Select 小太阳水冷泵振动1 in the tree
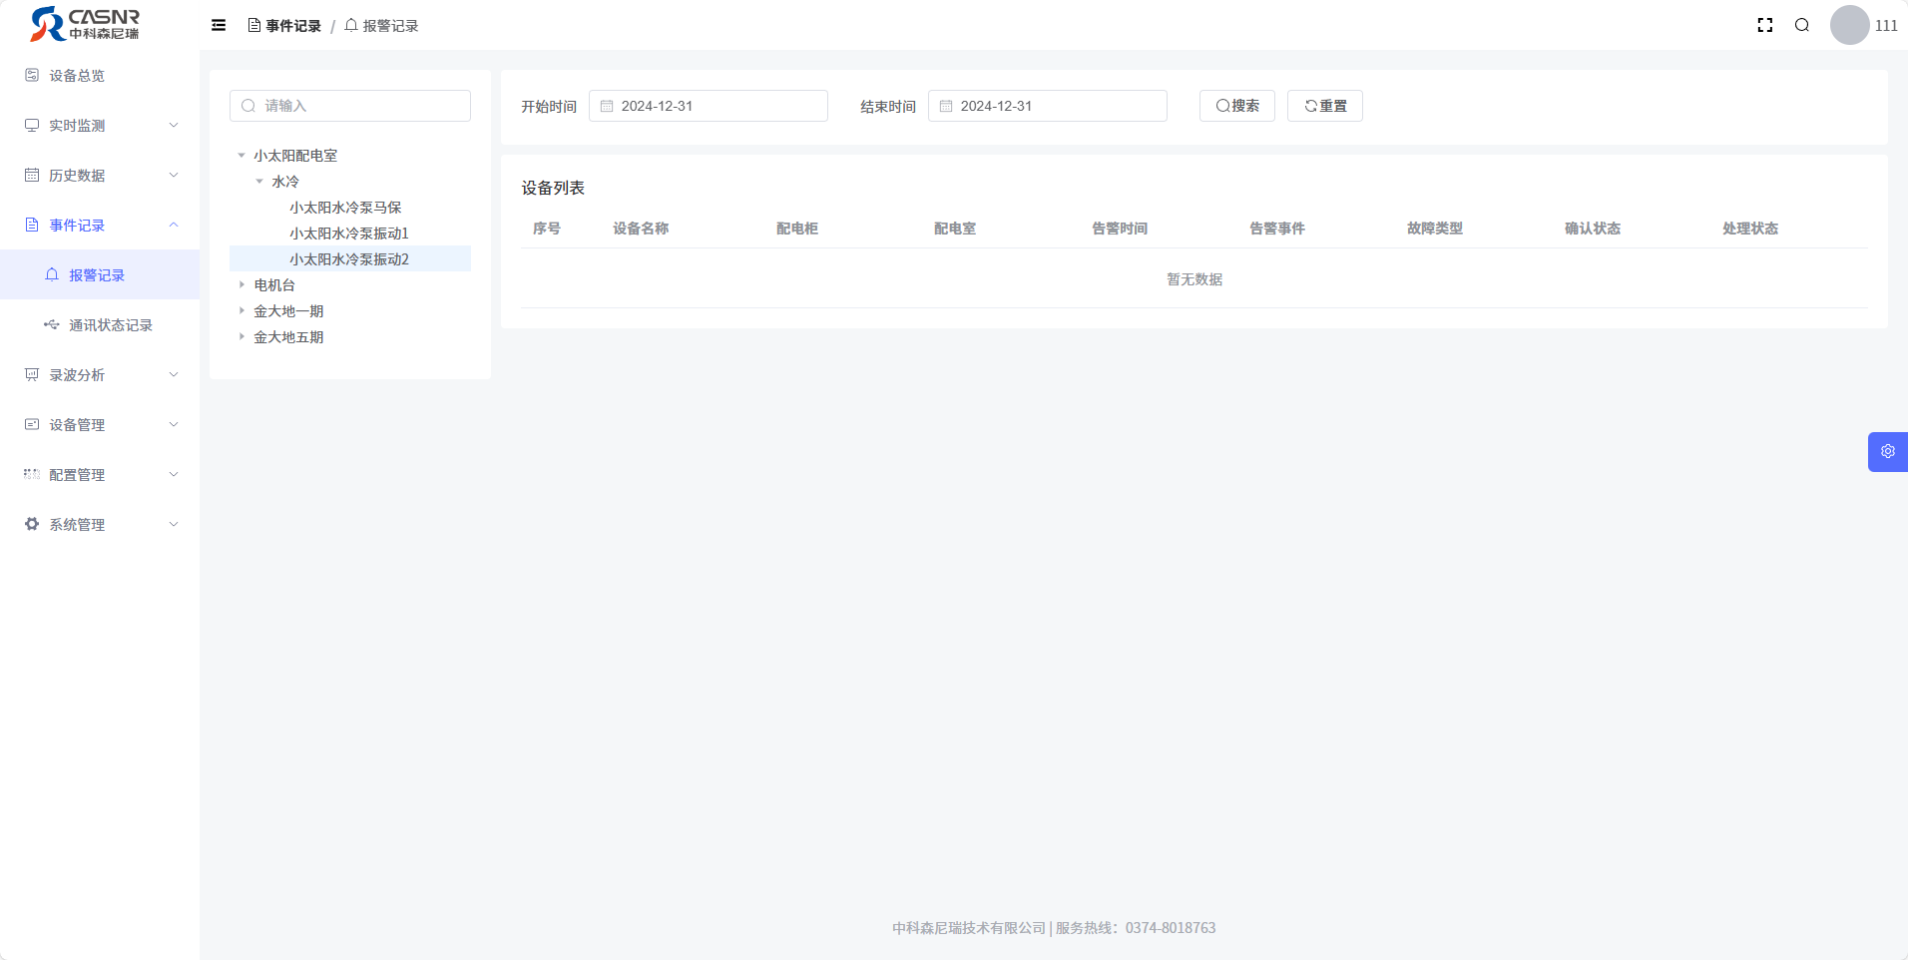The image size is (1908, 960). click(349, 233)
